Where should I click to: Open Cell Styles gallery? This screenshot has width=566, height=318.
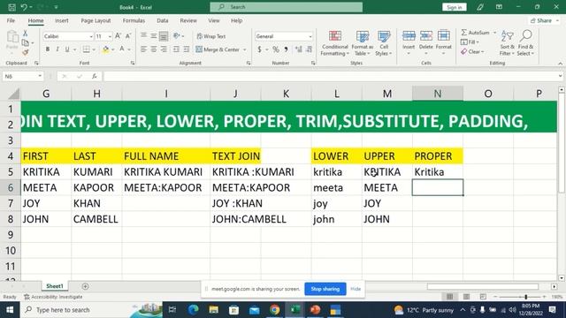tap(383, 43)
